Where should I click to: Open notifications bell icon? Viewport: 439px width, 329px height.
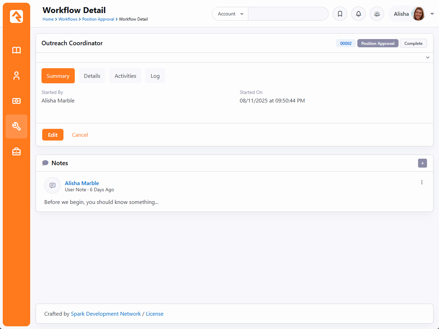coord(358,14)
